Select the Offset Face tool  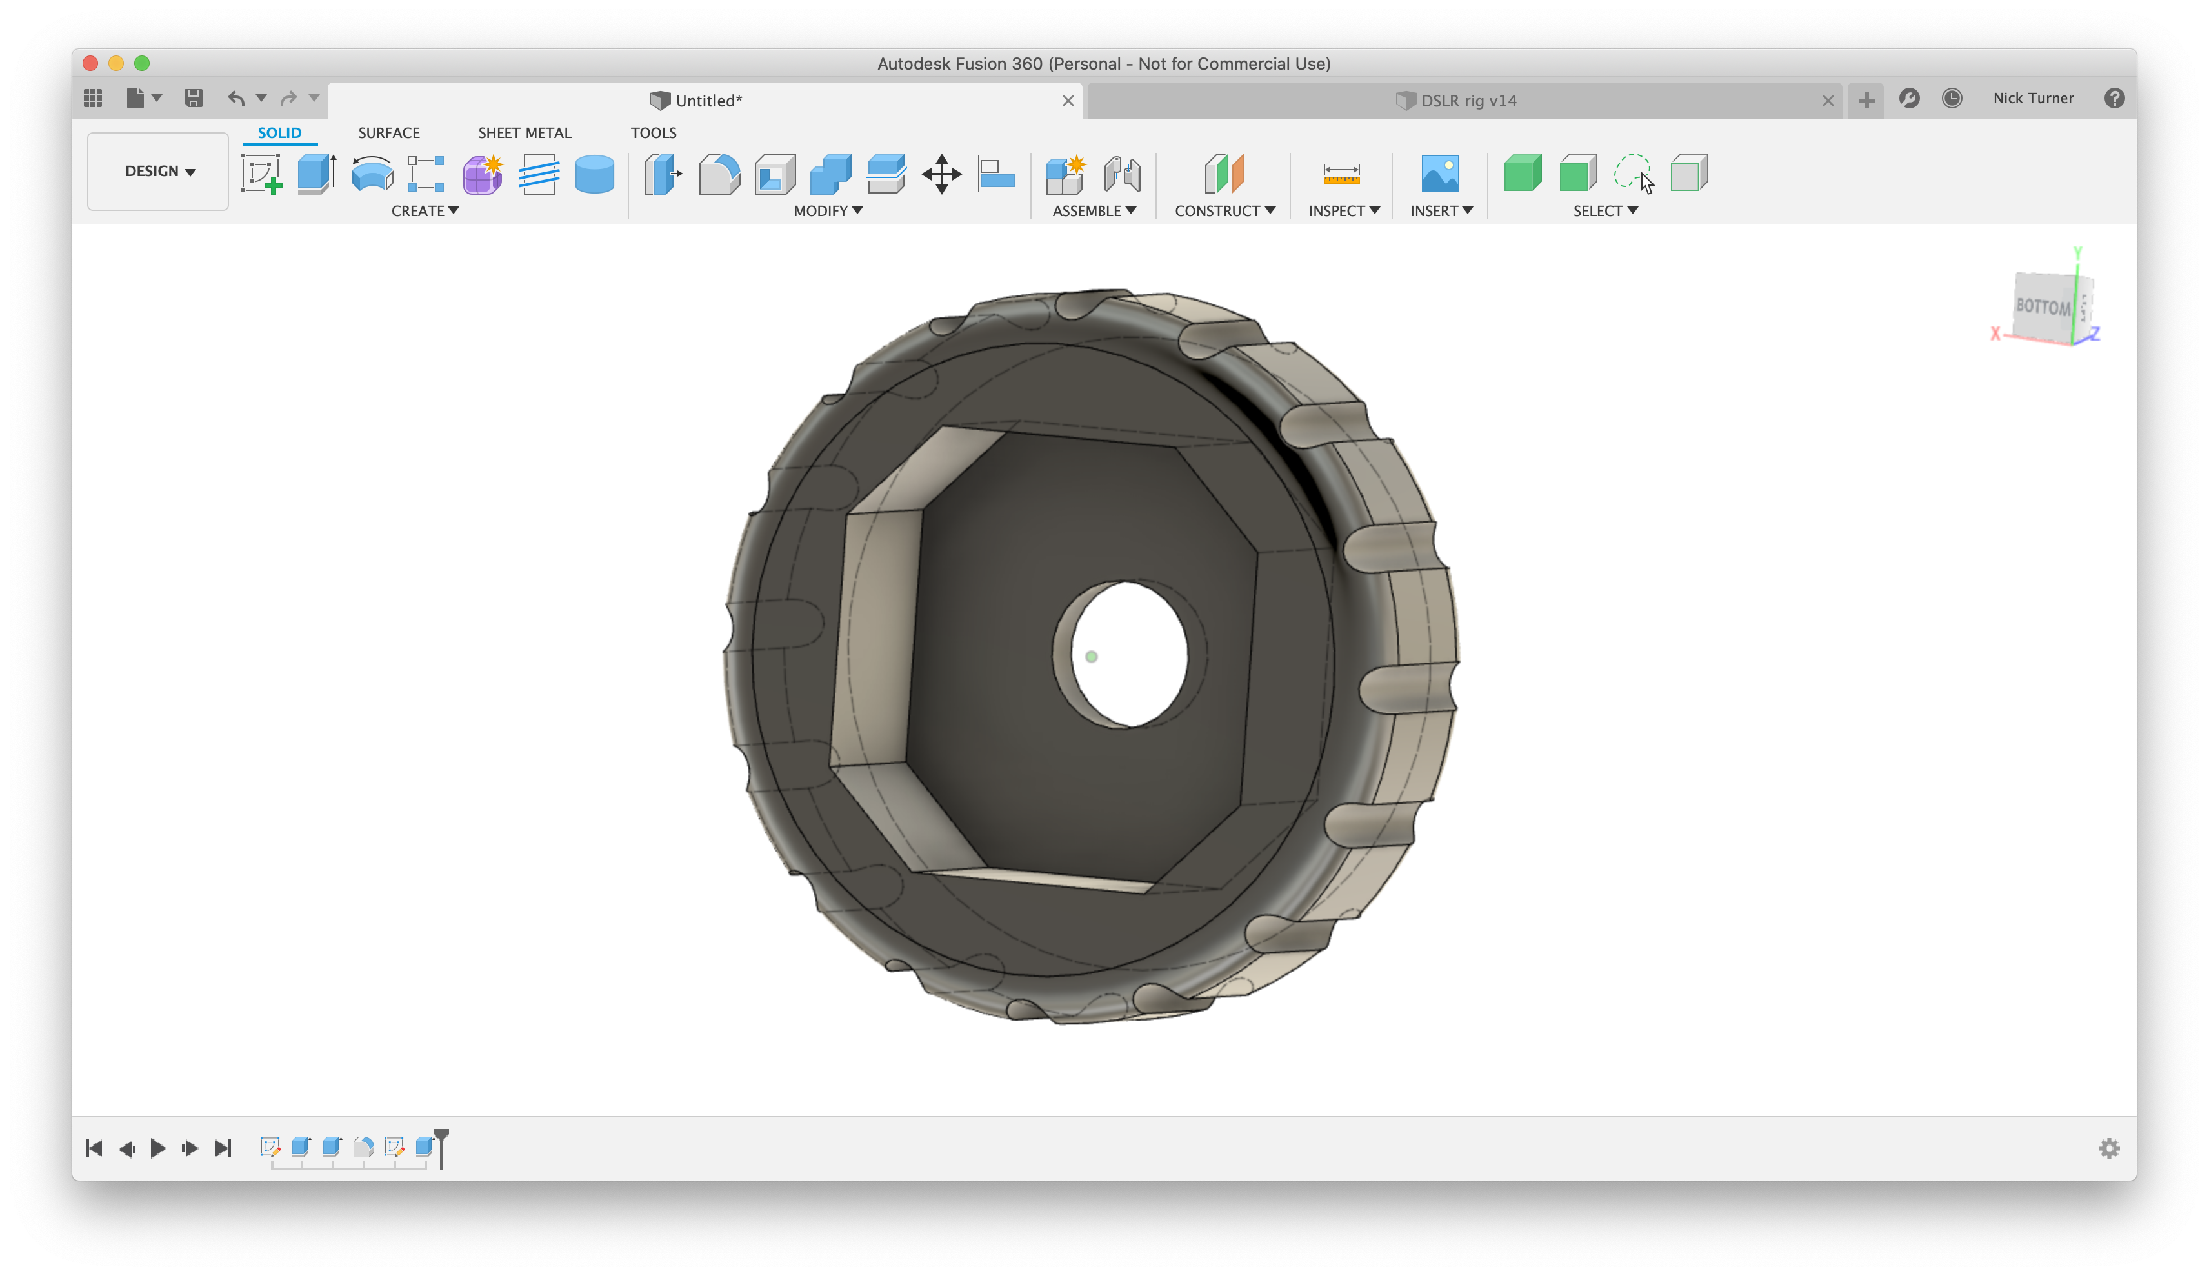click(886, 174)
